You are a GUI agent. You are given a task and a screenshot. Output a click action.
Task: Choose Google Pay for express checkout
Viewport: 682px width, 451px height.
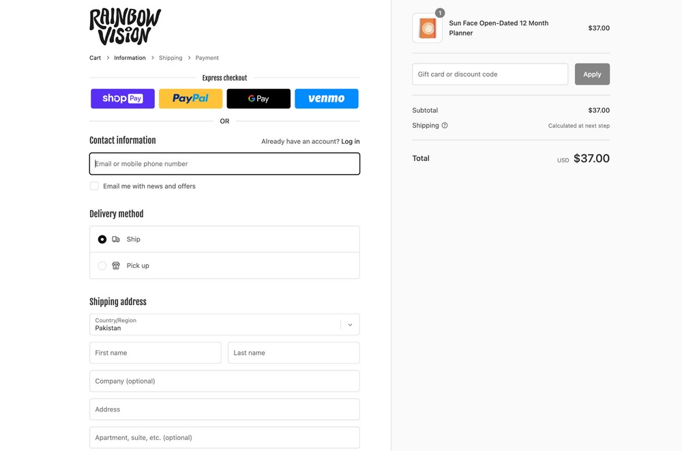[x=258, y=98]
